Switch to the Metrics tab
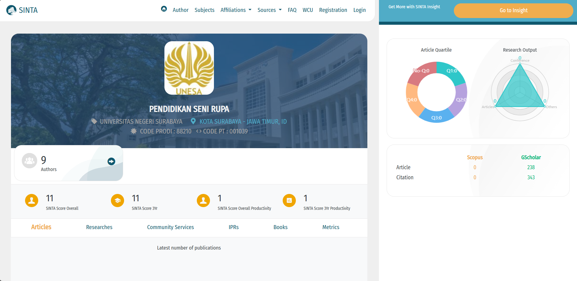The width and height of the screenshot is (577, 281). [x=331, y=227]
